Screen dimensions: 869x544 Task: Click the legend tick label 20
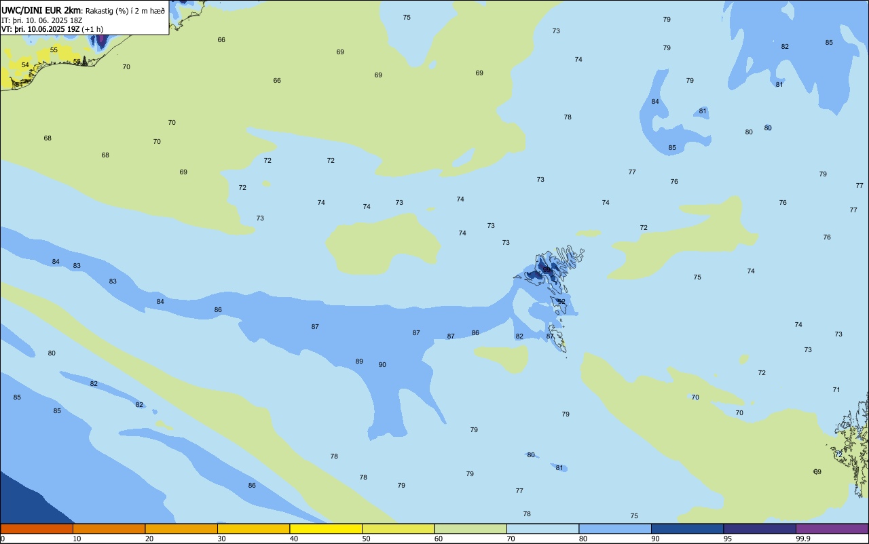click(149, 539)
